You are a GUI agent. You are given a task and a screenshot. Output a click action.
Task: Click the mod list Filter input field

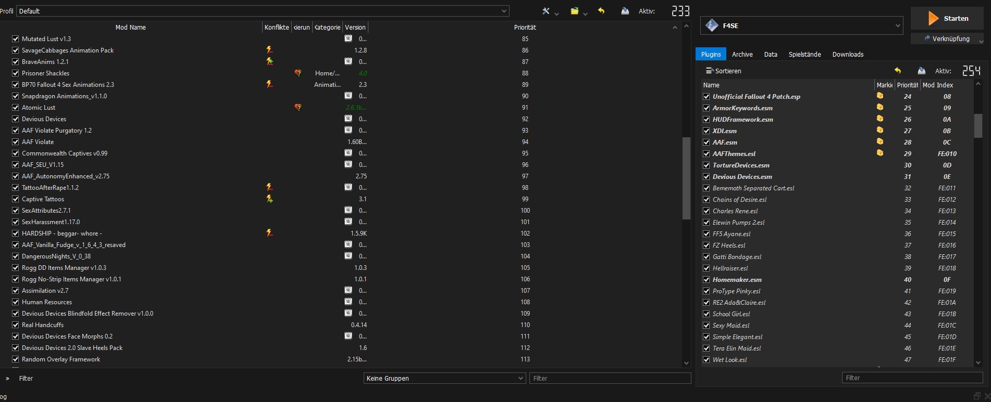tap(610, 378)
